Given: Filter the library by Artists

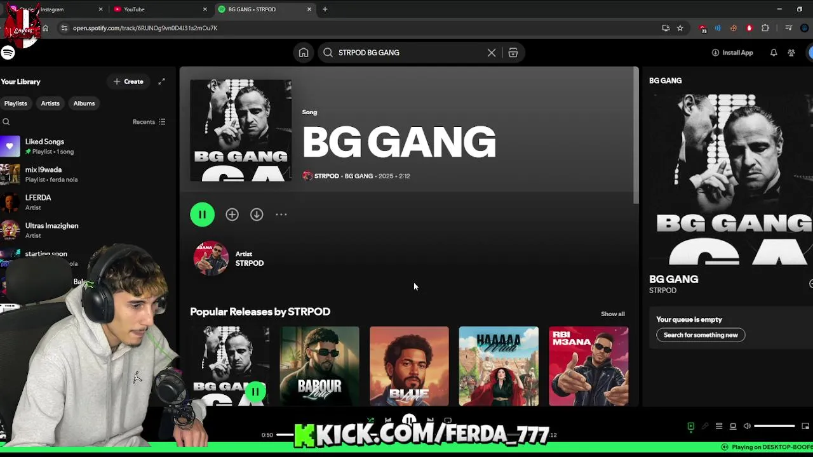Looking at the screenshot, I should [50, 103].
